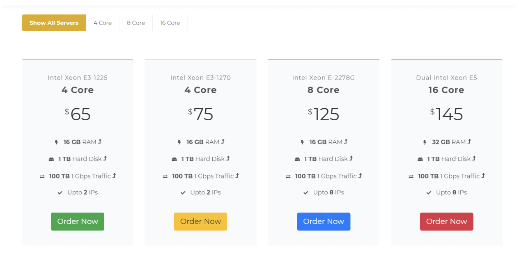
Task: Switch to the 8 Core filter tab
Action: 136,23
